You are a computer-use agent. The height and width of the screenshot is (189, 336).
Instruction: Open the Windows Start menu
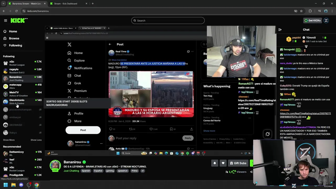click(x=6, y=185)
